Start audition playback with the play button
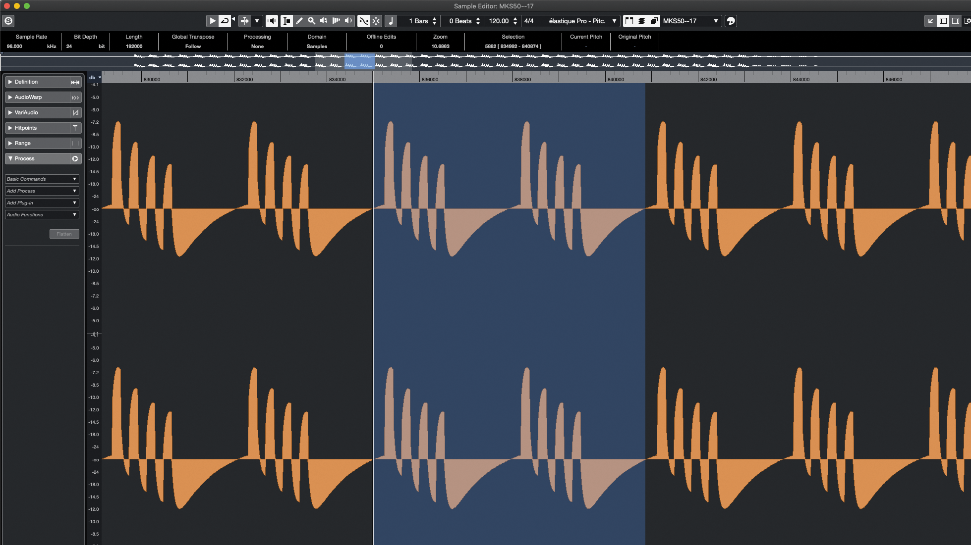Viewport: 971px width, 545px height. pos(212,21)
